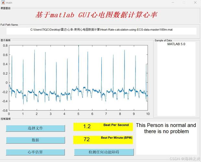Click the y-axis tick label -0.6
Viewport: 201px width, 162px height.
coord(5,110)
